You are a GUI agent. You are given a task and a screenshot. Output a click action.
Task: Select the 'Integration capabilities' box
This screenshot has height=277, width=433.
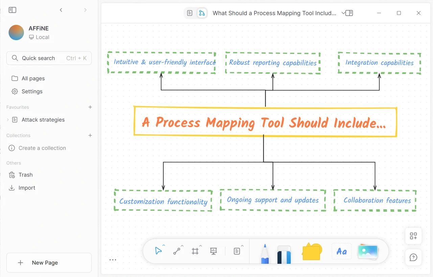coord(380,63)
